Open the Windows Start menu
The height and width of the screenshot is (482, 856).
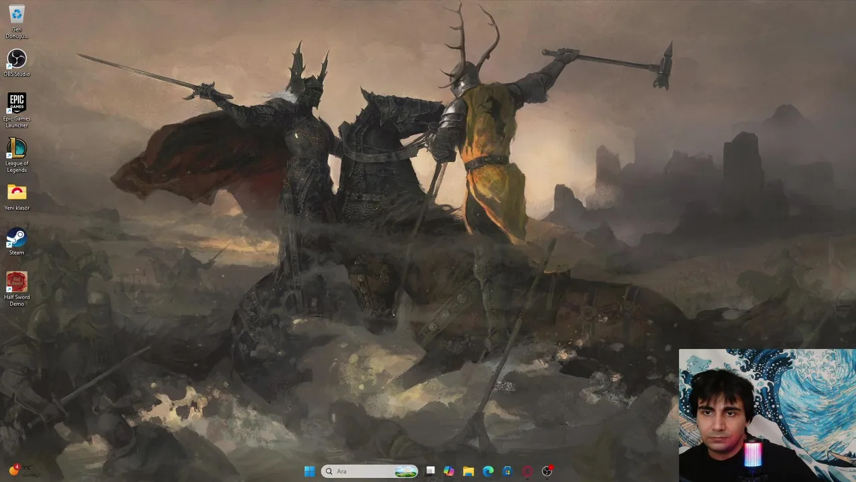pos(309,471)
